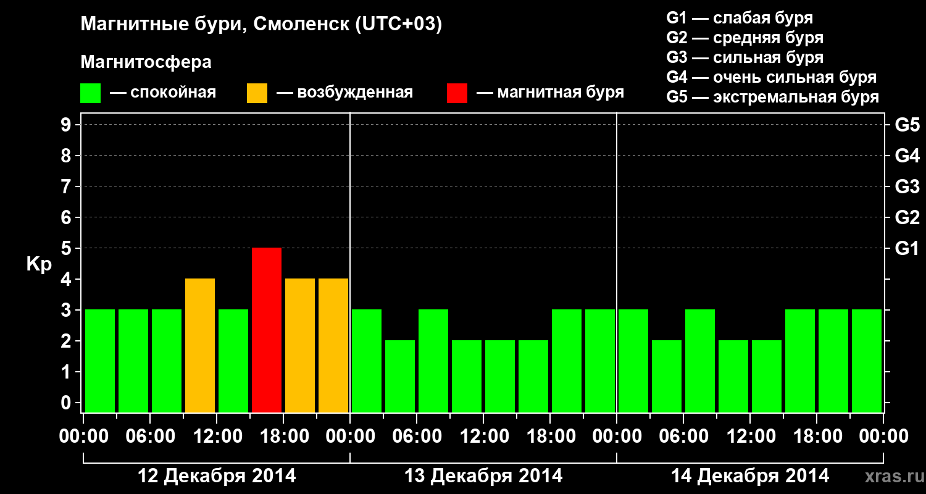
Task: Click the 12:00 time label under 13 December
Action: (483, 437)
